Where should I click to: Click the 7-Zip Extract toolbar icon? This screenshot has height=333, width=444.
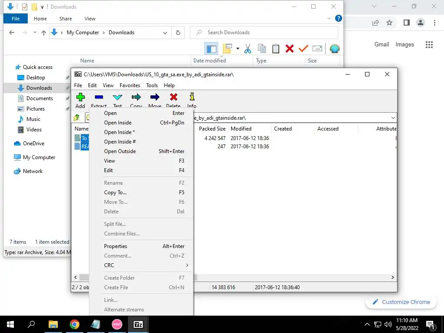pyautogui.click(x=99, y=97)
